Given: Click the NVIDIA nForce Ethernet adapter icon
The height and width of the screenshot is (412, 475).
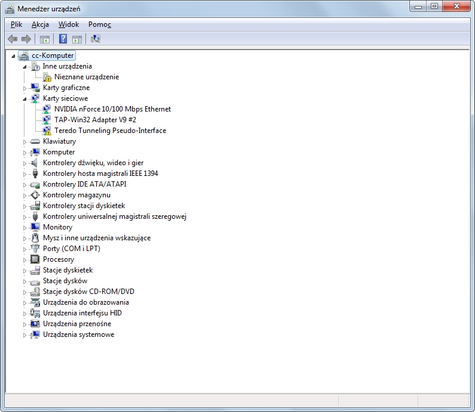Looking at the screenshot, I should click(47, 109).
